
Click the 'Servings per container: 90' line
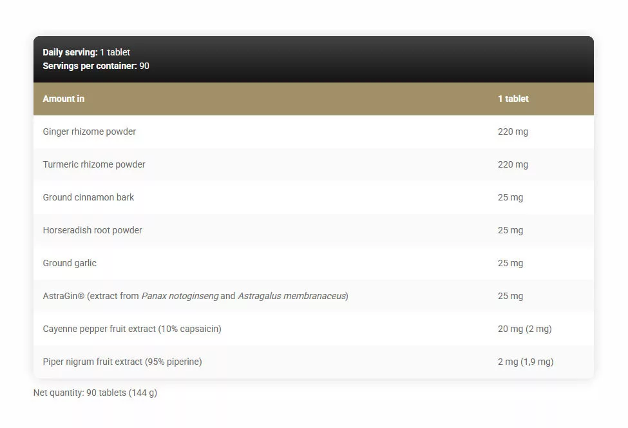(96, 66)
